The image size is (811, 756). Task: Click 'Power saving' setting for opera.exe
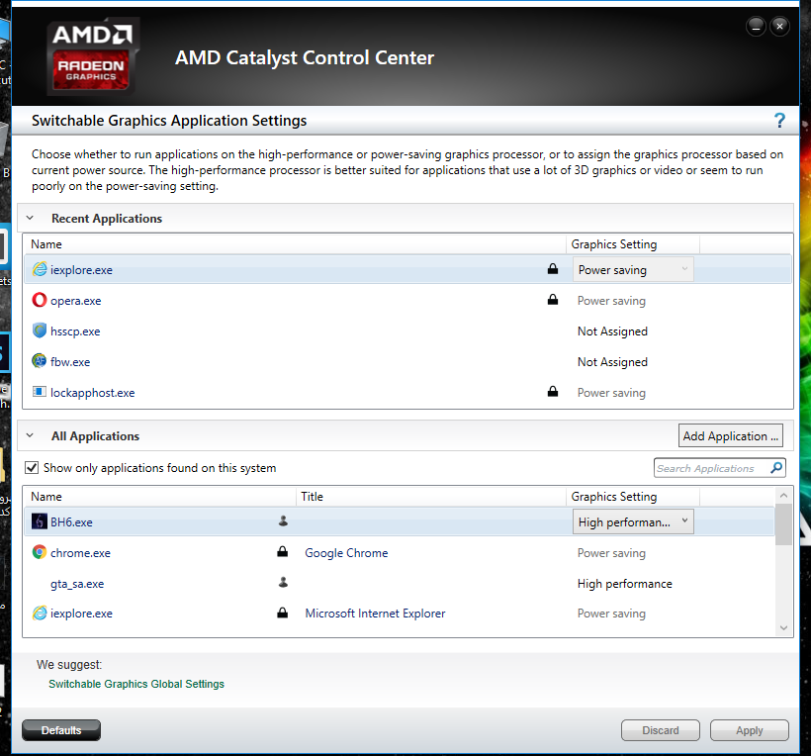611,301
